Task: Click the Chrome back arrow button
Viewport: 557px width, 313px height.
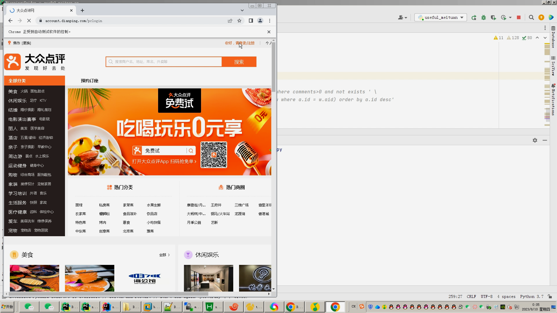Action: coord(10,21)
